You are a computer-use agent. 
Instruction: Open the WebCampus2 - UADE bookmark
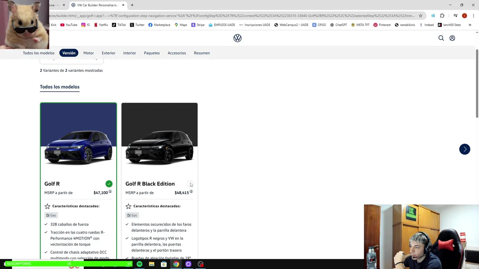(291, 25)
